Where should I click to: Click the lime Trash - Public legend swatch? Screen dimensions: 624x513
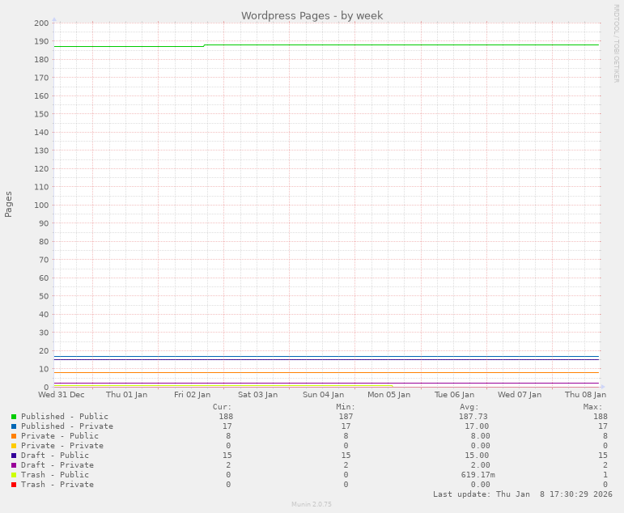tap(14, 475)
